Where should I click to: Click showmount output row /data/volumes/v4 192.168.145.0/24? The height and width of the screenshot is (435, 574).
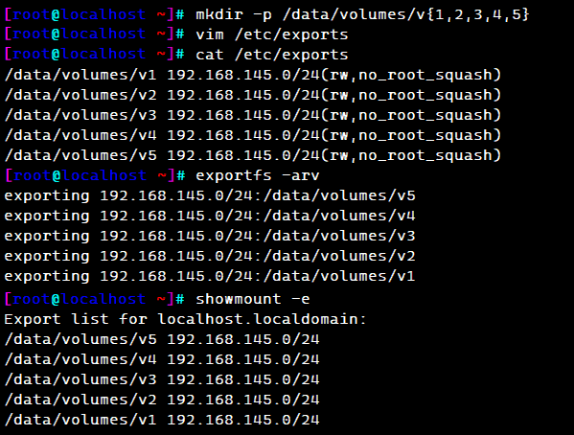[162, 359]
